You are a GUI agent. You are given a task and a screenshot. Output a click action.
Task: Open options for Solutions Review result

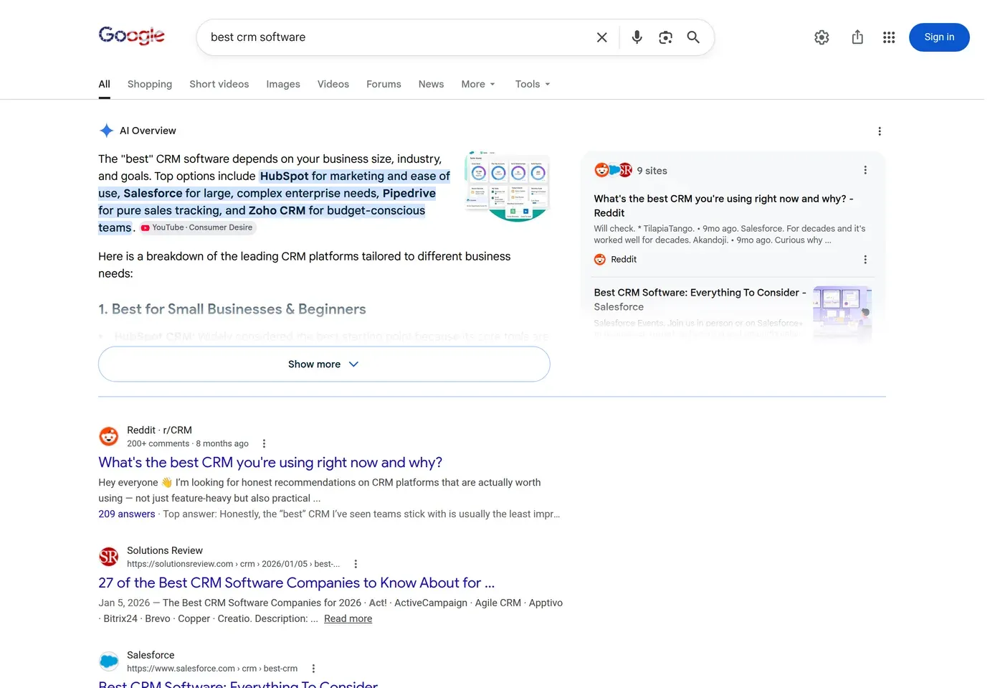click(356, 564)
